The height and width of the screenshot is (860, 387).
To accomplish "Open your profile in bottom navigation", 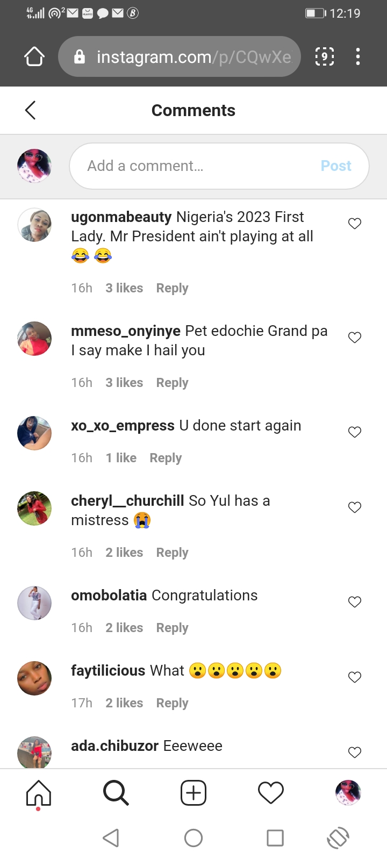I will point(348,793).
